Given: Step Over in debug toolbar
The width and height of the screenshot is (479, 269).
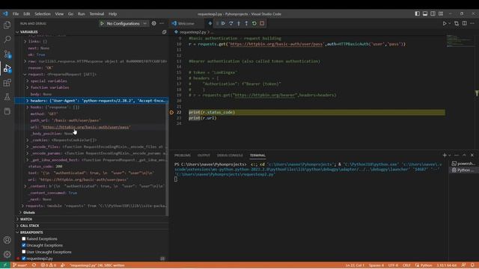Looking at the screenshot, I should pyautogui.click(x=231, y=23).
